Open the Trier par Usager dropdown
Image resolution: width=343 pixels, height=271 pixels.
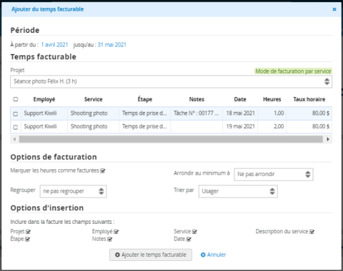tap(238, 191)
